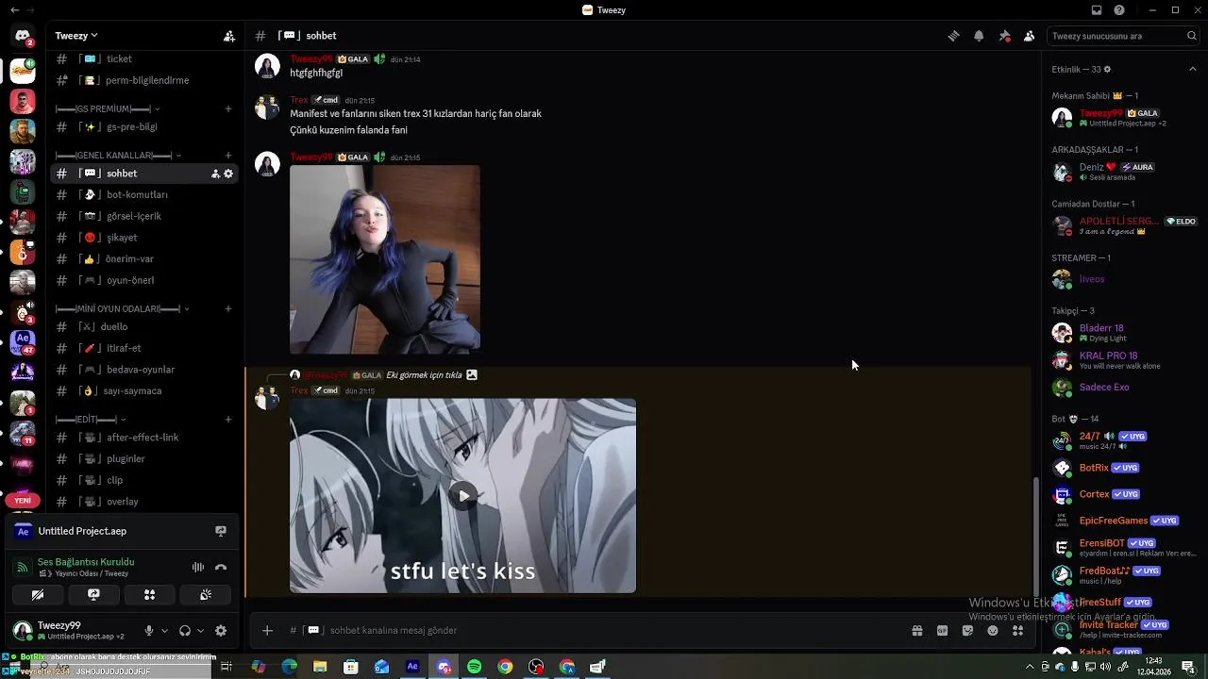This screenshot has width=1208, height=679.
Task: Open the soundboard button
Action: 205,595
